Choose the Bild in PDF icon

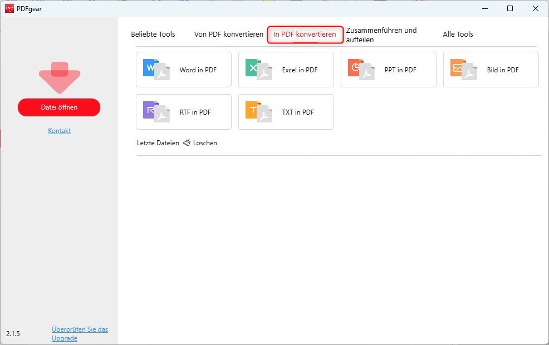pos(463,70)
